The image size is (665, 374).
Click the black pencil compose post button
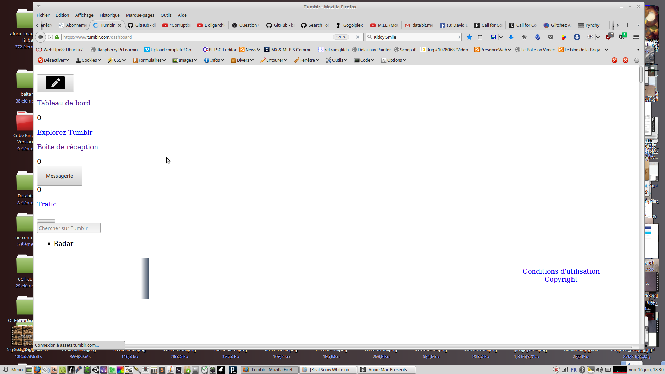(55, 83)
